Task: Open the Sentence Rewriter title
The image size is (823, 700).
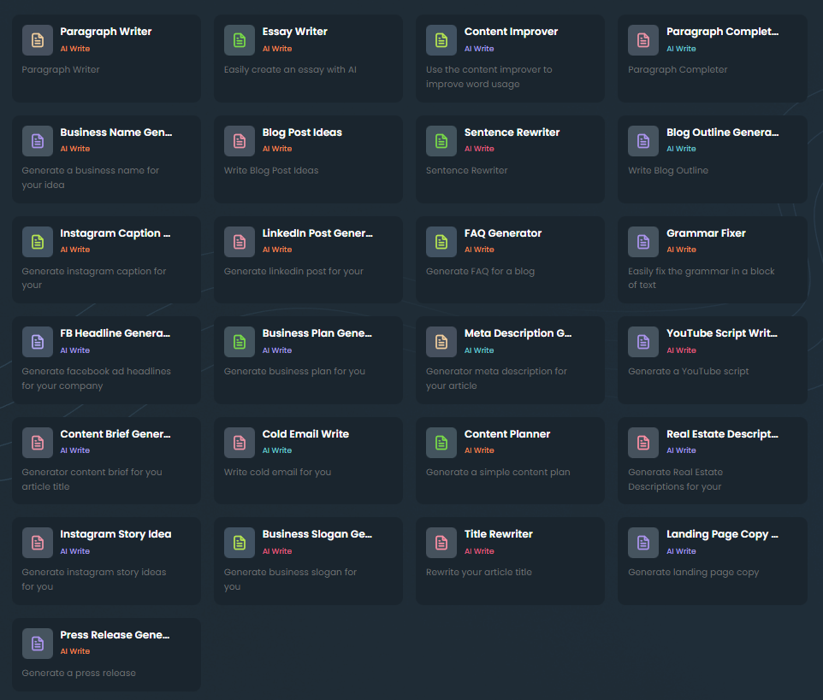Action: [512, 132]
